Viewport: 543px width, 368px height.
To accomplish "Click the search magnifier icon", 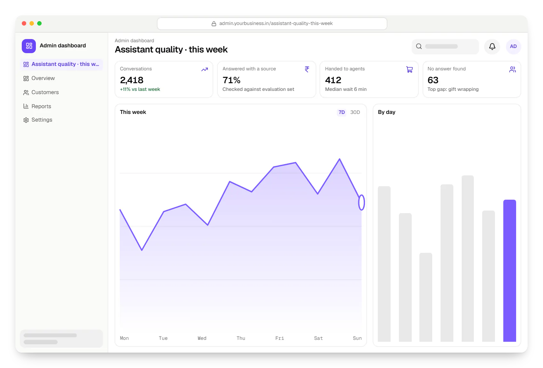I will [x=419, y=46].
